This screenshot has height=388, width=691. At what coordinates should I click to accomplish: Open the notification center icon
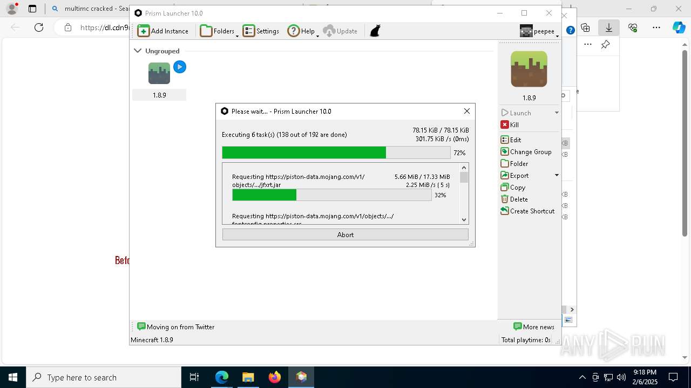(x=673, y=377)
